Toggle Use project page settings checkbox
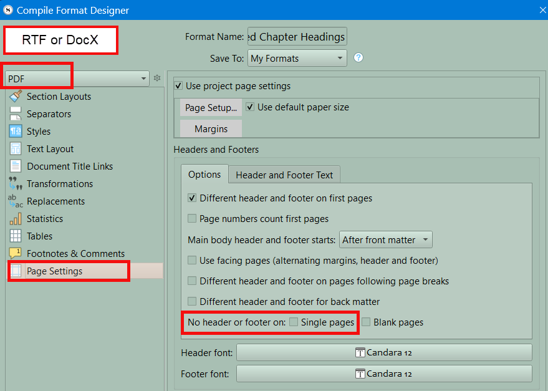The width and height of the screenshot is (548, 391). 179,86
